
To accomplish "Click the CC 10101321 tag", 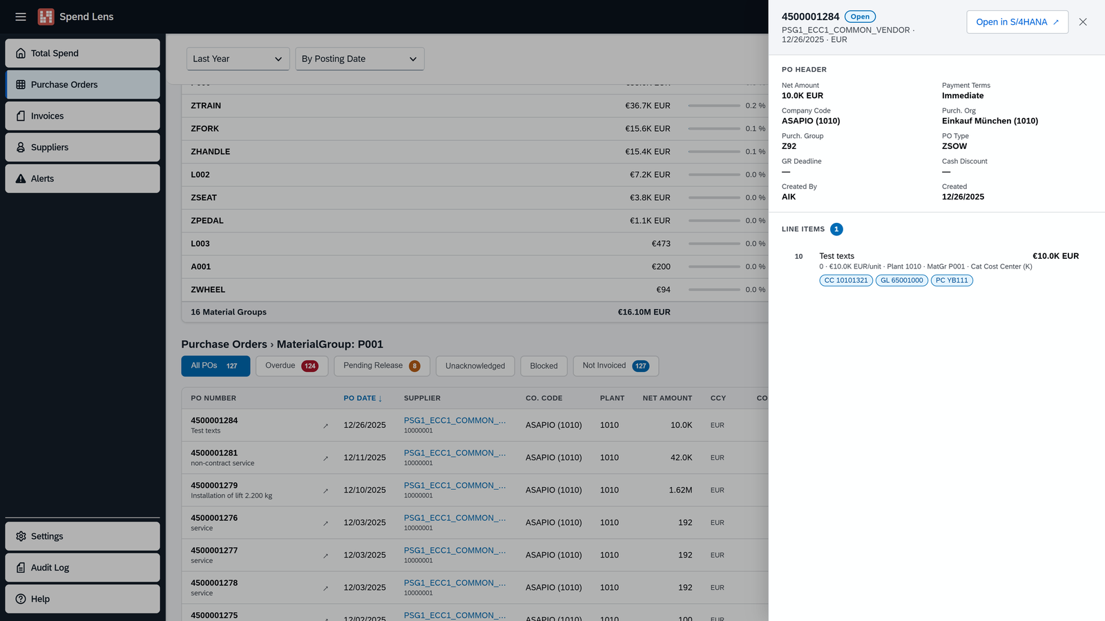I will [846, 280].
